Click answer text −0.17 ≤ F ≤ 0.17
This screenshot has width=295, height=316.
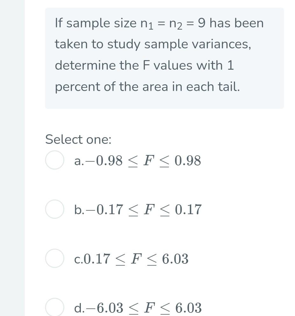tap(144, 210)
